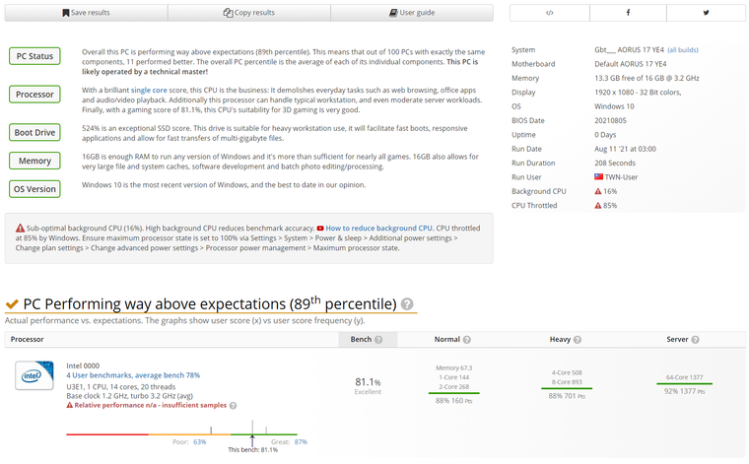Click help icon beside Bench
Viewport: 749px width, 464px height.
pos(378,340)
